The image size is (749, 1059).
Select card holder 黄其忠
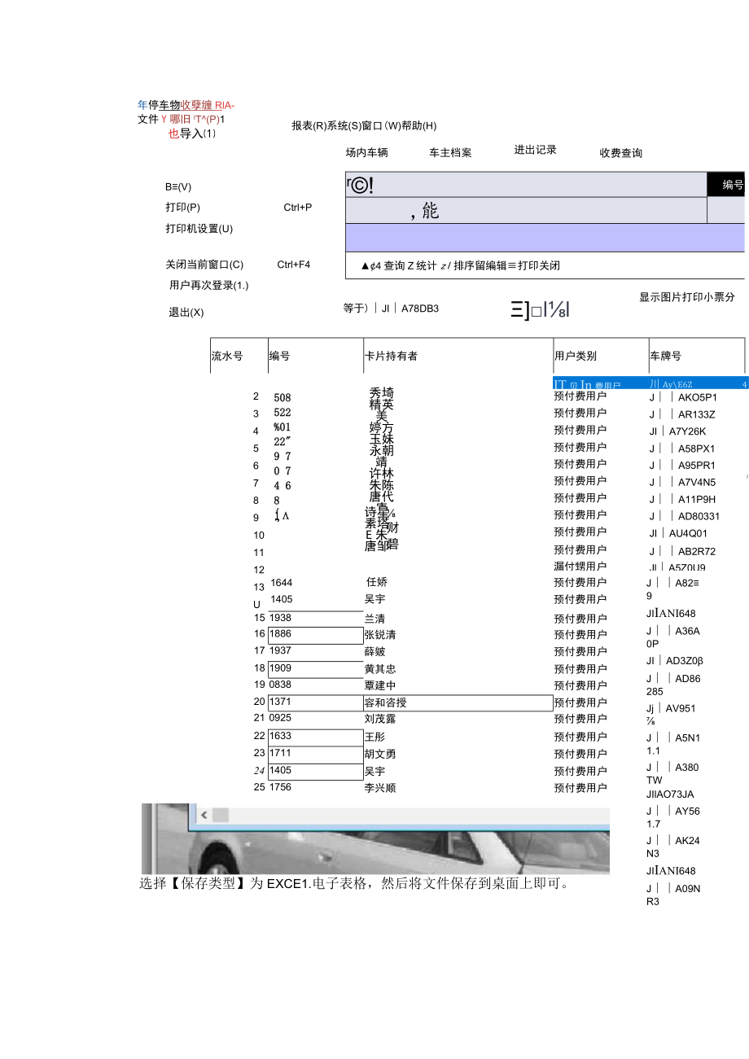(380, 669)
